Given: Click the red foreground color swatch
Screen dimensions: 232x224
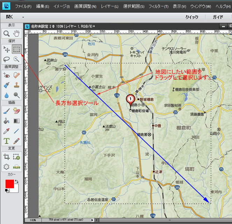Looking at the screenshot, I should point(9,183).
